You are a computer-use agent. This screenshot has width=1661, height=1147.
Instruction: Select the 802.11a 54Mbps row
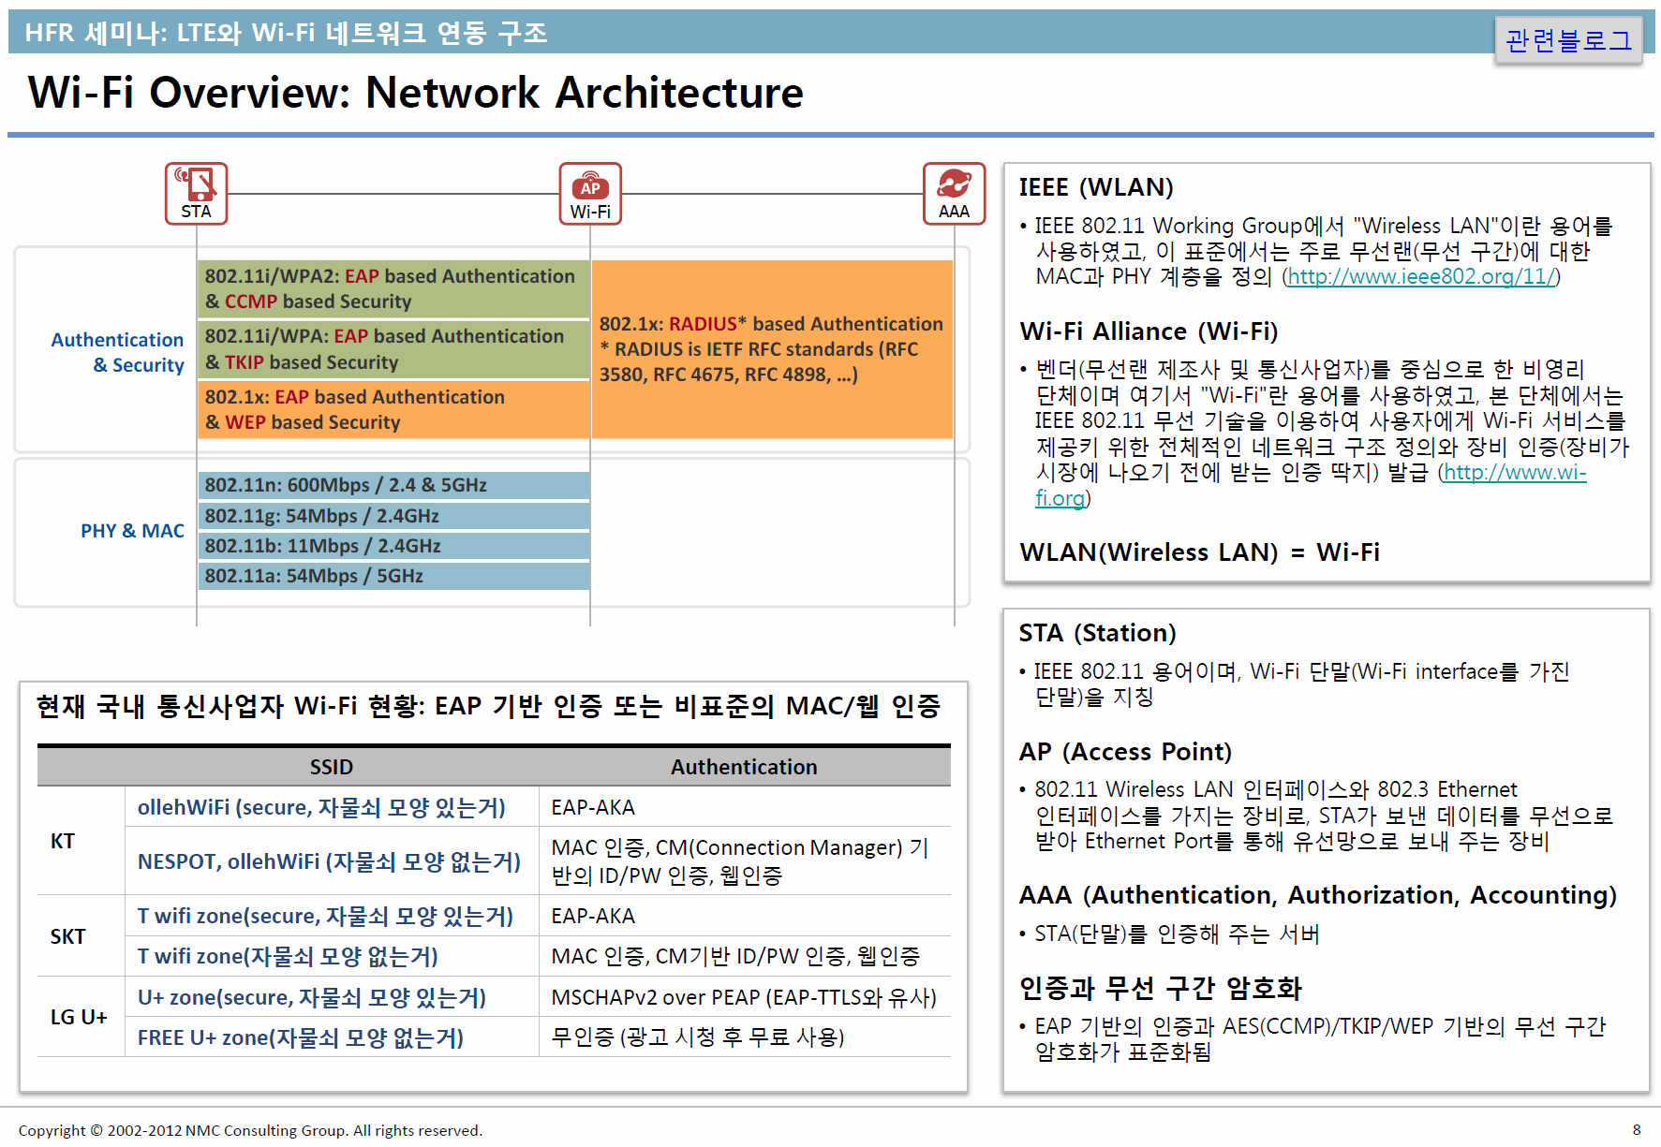393,576
